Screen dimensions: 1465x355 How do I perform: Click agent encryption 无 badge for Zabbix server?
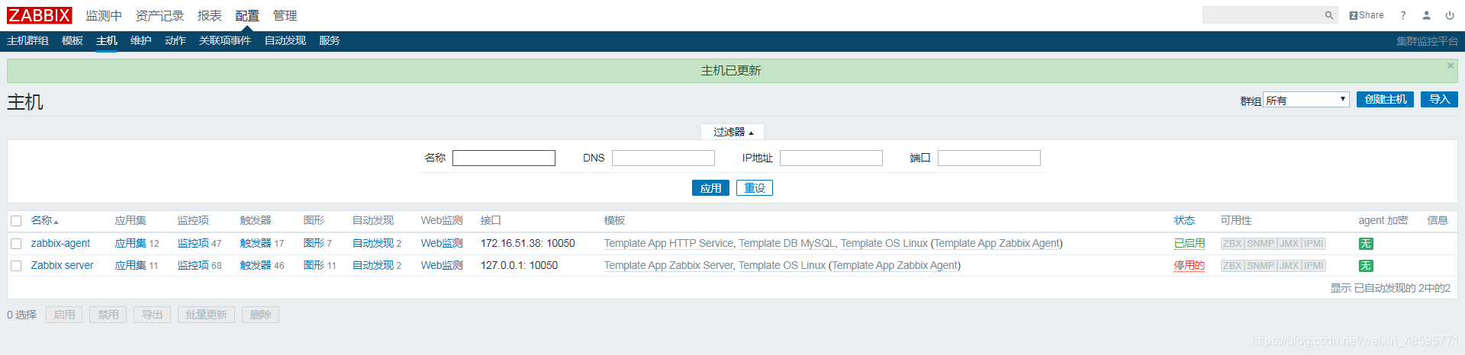tap(1366, 266)
